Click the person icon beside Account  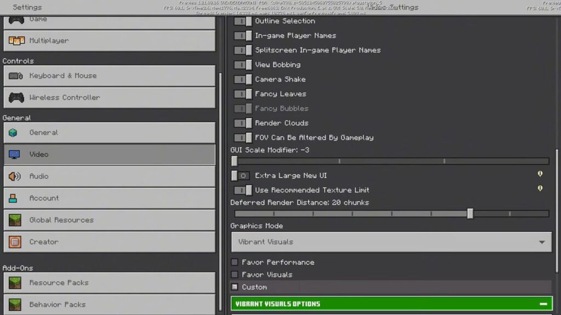tap(13, 198)
